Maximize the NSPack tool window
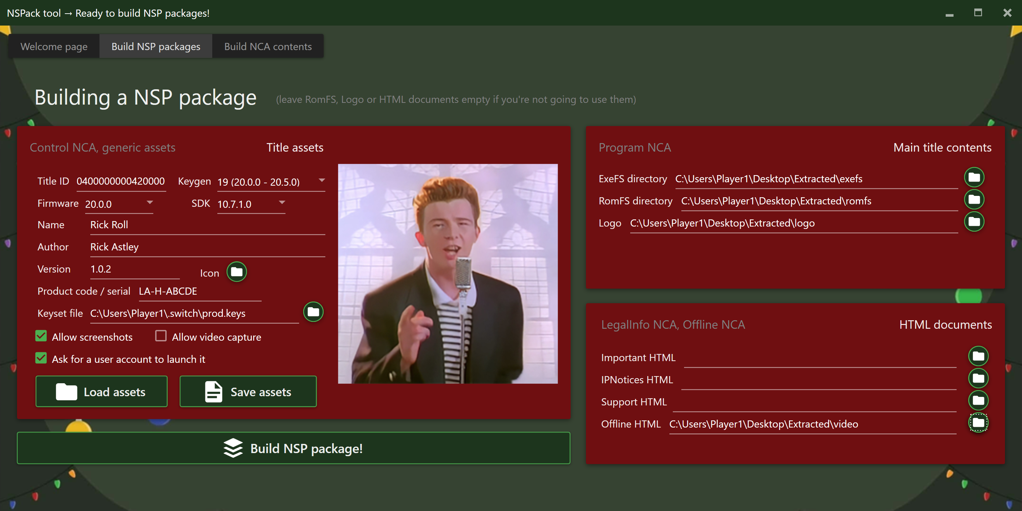 point(978,13)
